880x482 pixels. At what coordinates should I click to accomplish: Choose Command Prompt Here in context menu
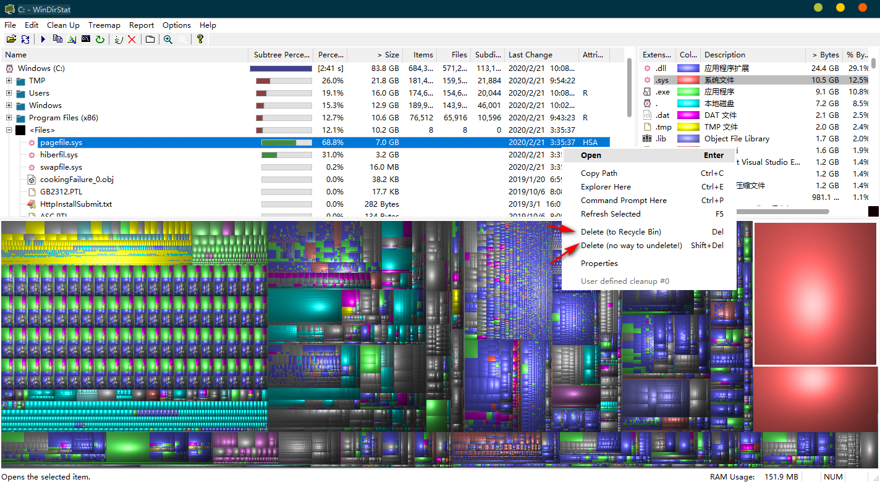649,201
